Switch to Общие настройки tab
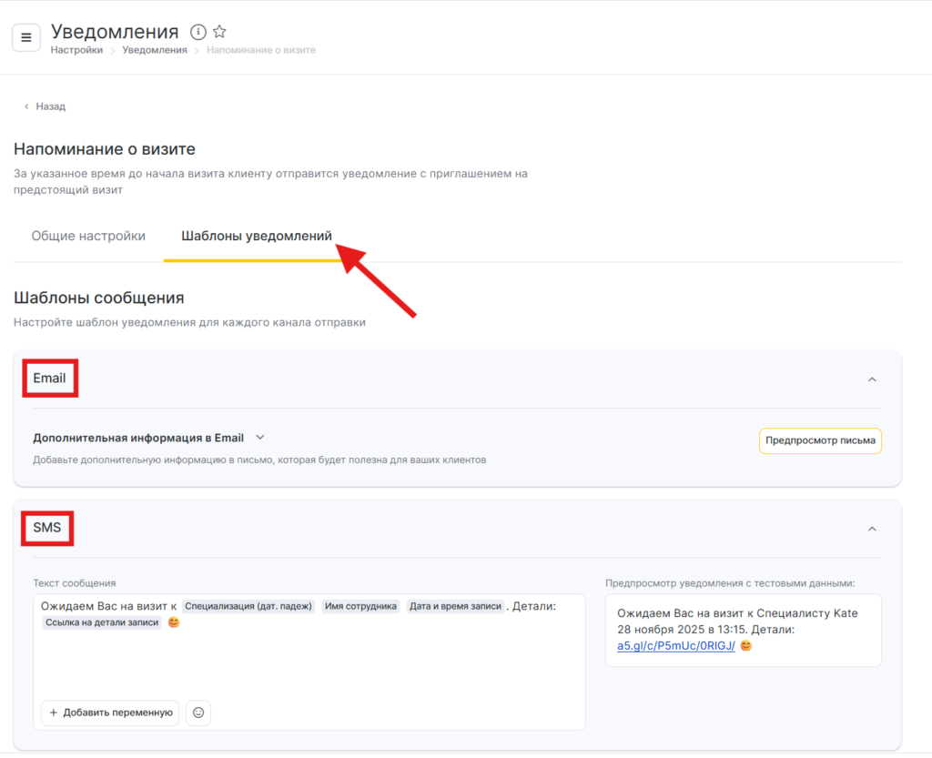The height and width of the screenshot is (758, 932). [x=88, y=237]
